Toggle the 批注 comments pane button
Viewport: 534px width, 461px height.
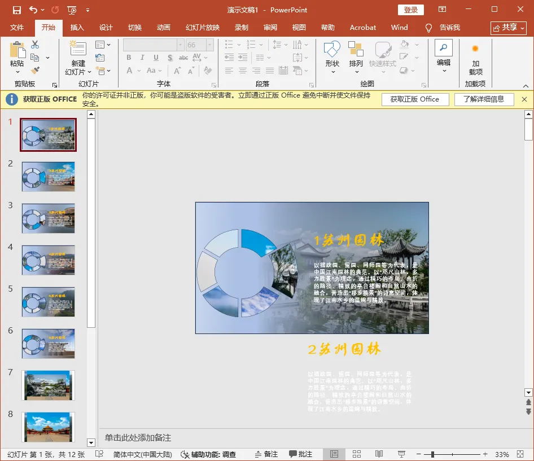click(x=300, y=454)
